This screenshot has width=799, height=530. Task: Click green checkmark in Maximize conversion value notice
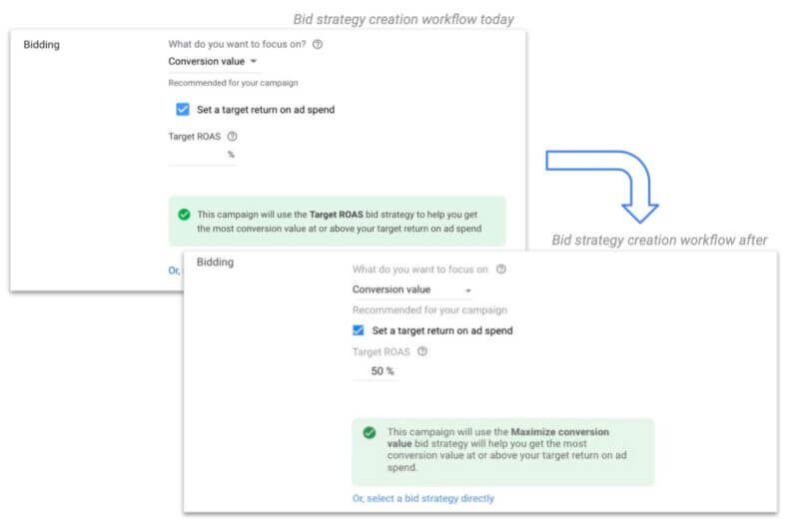click(370, 432)
